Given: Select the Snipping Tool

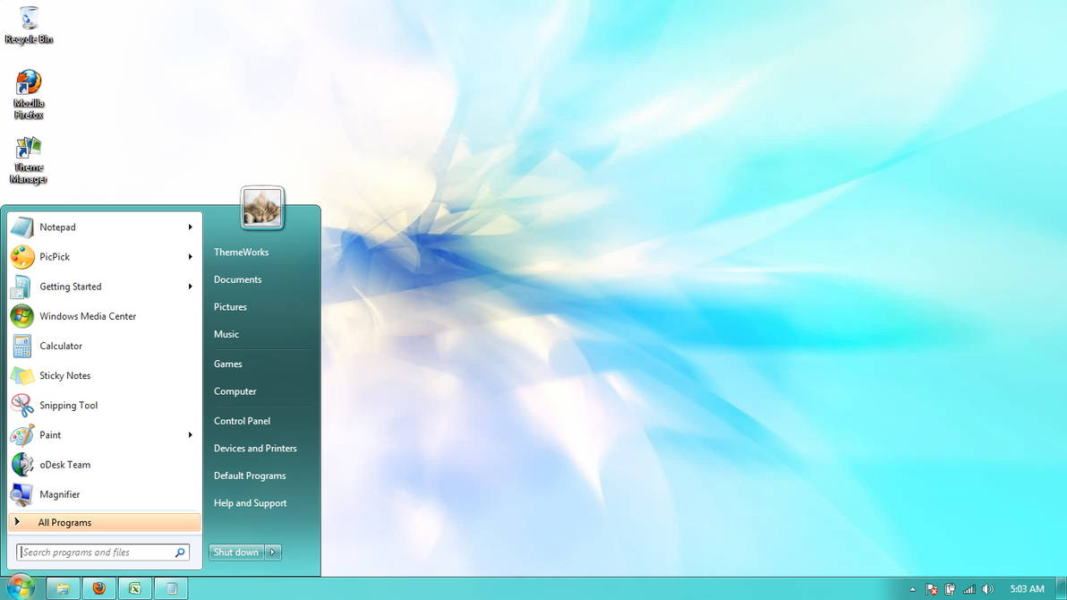Looking at the screenshot, I should click(x=69, y=405).
